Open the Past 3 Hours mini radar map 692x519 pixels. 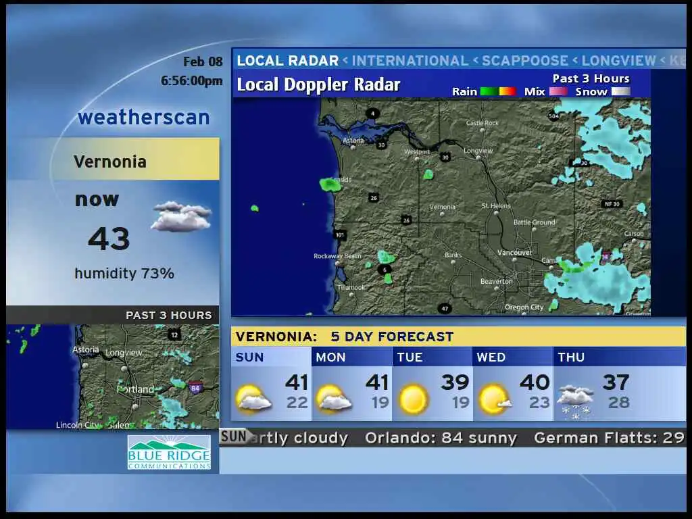tap(113, 377)
